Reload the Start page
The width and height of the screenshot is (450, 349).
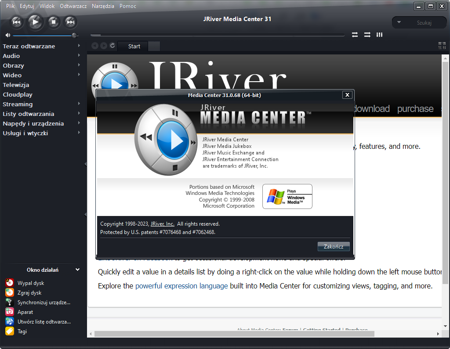(112, 45)
